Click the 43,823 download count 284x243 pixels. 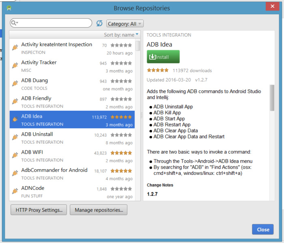[100, 153]
